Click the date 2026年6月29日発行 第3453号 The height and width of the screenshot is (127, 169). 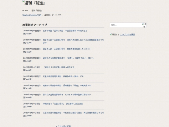tap(32, 60)
